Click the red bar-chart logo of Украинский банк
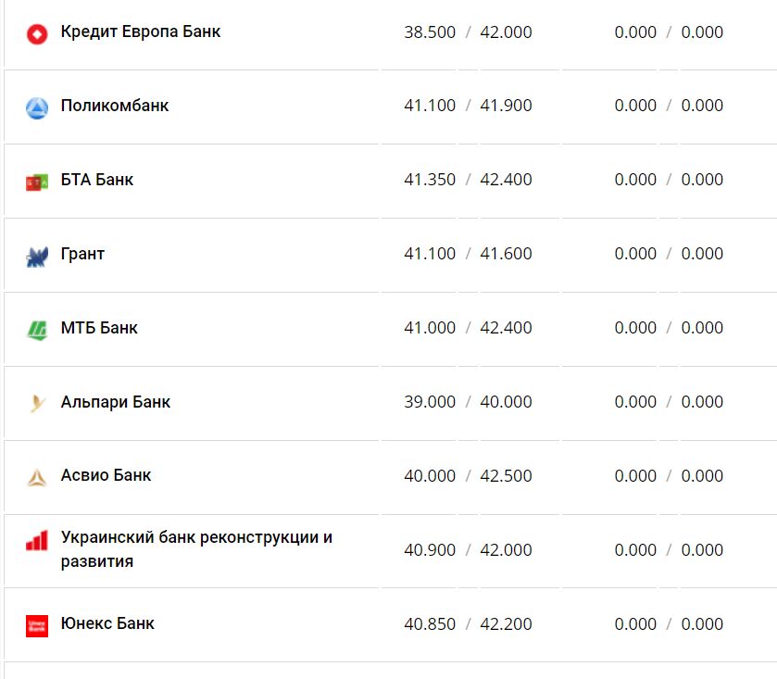 [37, 541]
